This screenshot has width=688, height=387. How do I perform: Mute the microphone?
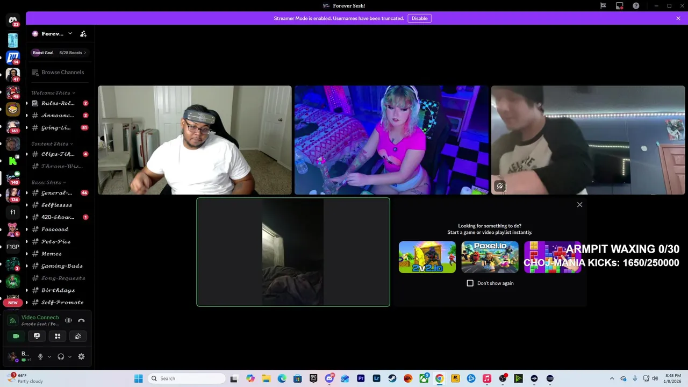tap(40, 356)
